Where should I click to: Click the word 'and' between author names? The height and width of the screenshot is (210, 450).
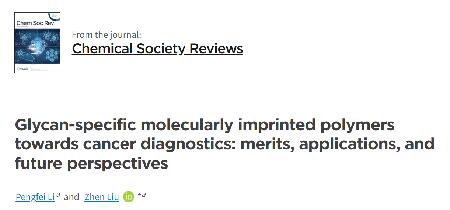(71, 197)
